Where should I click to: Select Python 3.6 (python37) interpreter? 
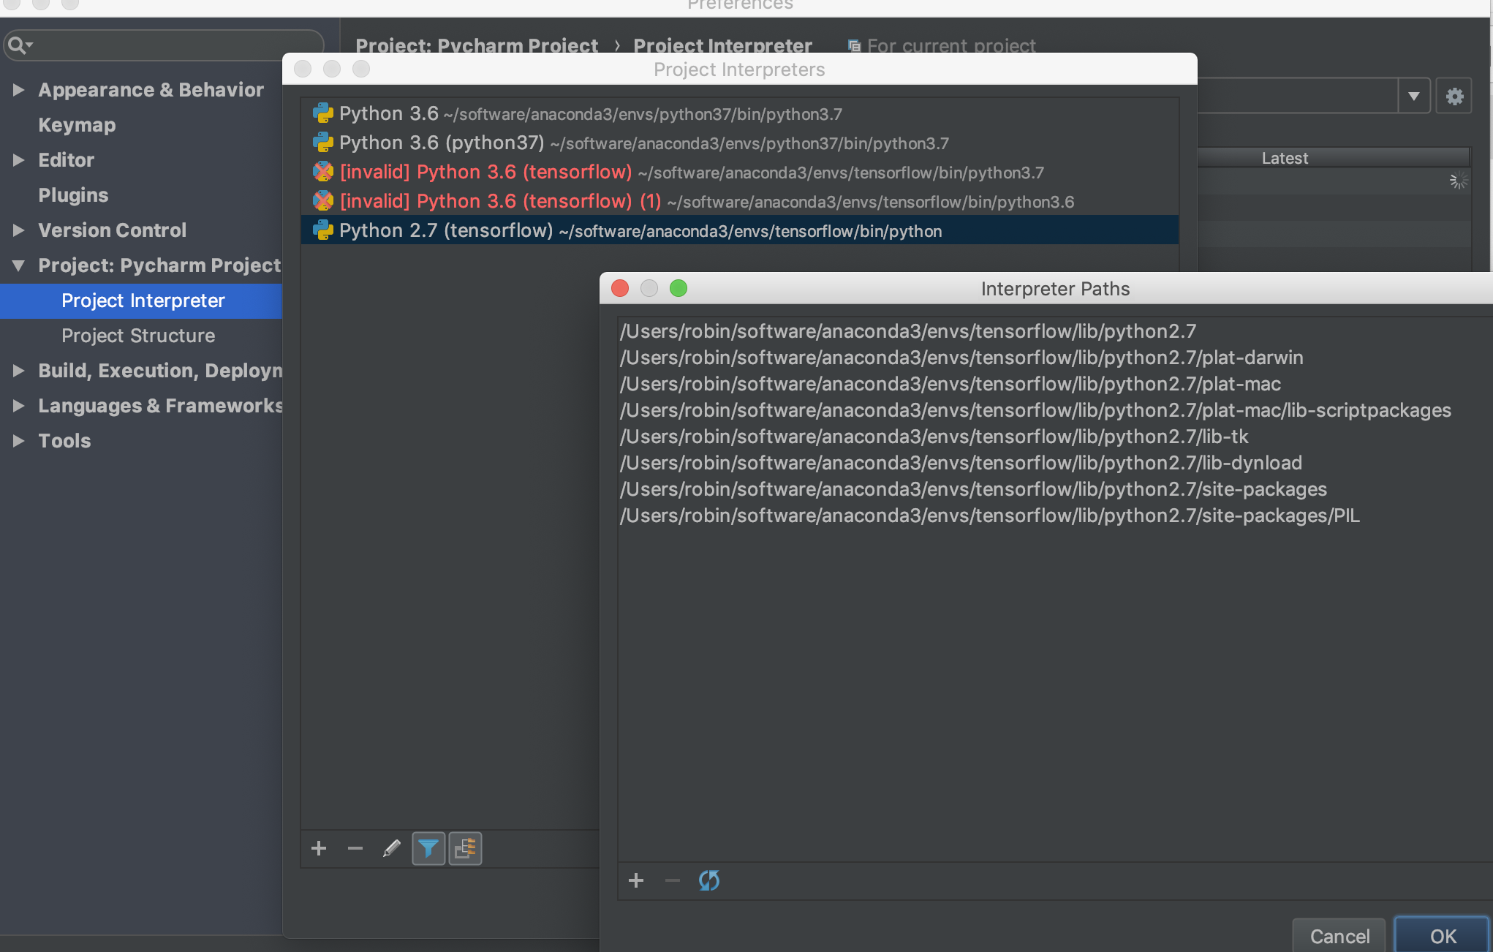pos(740,143)
